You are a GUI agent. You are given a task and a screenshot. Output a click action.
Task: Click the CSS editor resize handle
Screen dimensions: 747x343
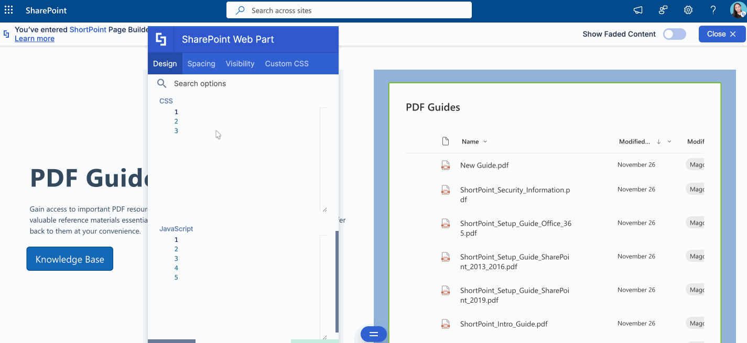tap(324, 209)
